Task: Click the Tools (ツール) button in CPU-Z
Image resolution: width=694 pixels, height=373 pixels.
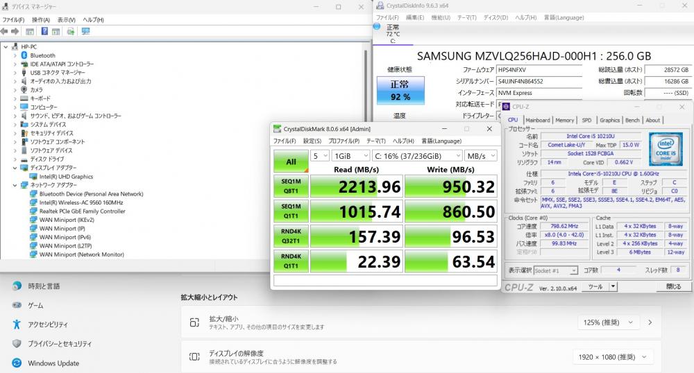Action: 595,286
